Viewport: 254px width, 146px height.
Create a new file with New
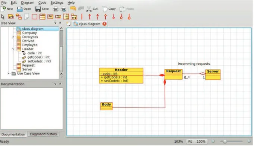7,9
